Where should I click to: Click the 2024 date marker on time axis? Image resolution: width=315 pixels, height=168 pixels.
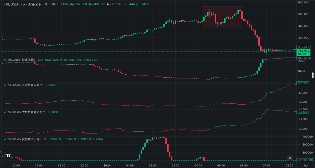(107, 165)
